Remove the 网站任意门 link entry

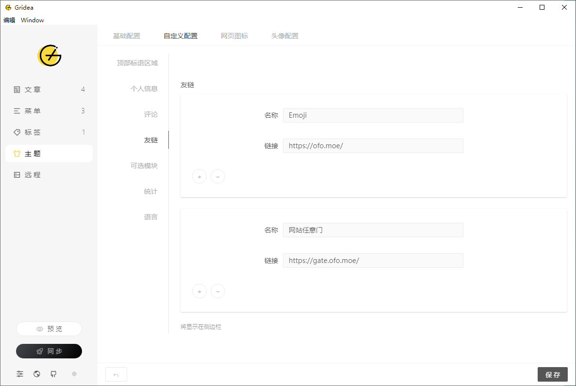[x=218, y=292]
